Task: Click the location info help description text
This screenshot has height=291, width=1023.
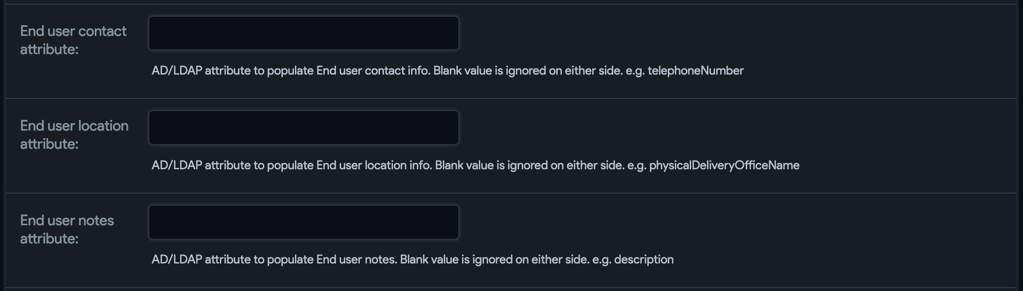Action: tap(475, 166)
